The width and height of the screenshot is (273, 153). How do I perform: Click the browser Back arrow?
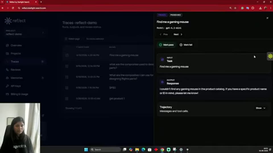pos(3,8)
